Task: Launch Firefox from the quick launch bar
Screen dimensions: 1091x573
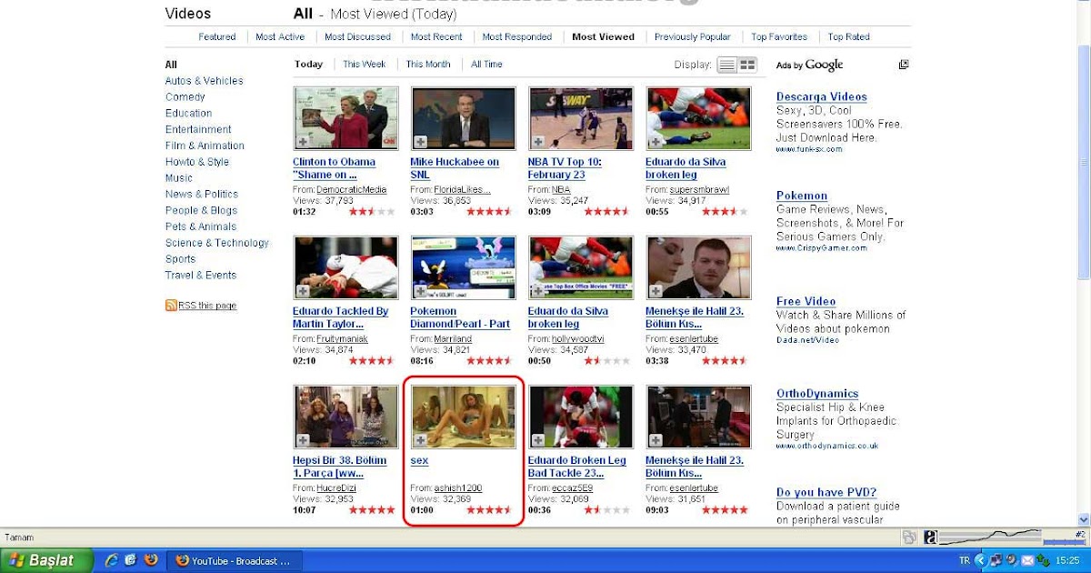Action: [x=151, y=560]
